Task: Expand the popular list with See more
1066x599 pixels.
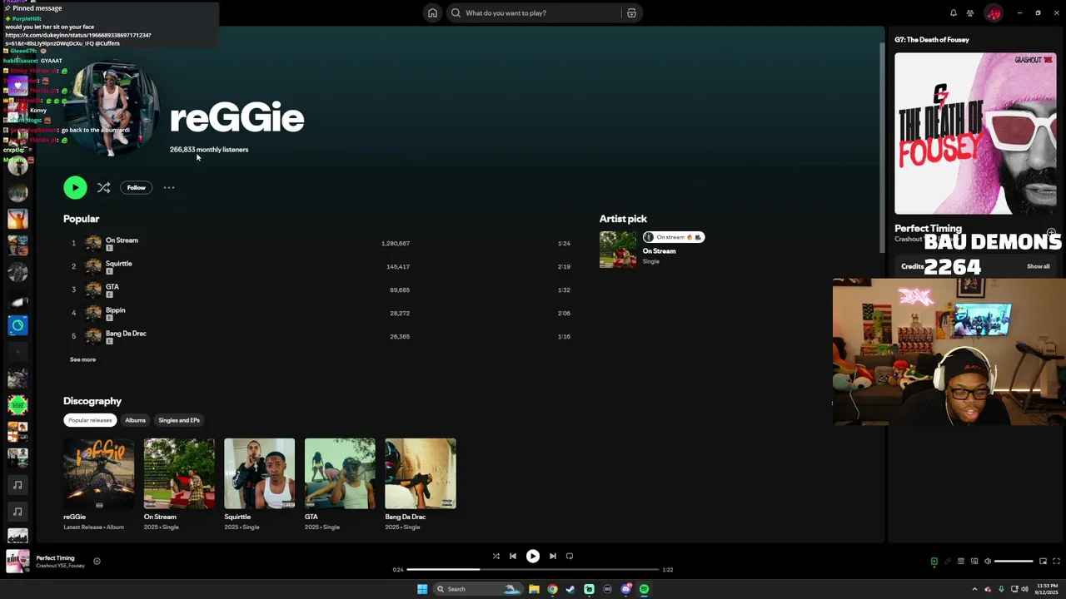Action: pos(82,359)
